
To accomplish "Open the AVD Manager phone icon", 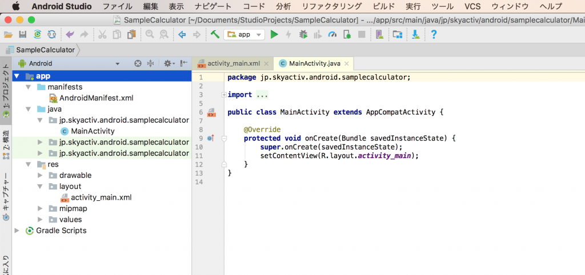I will coord(379,35).
